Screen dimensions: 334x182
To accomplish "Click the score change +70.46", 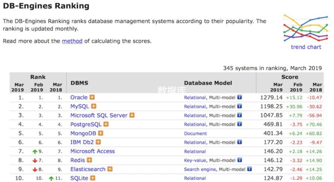I will [314, 124].
